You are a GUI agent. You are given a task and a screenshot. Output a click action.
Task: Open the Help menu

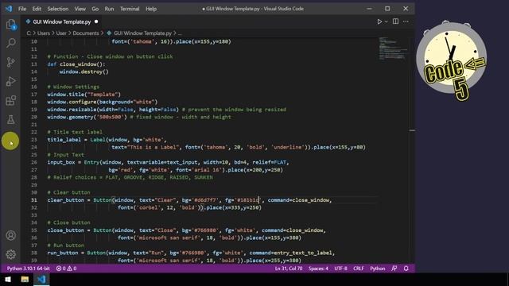pyautogui.click(x=151, y=9)
